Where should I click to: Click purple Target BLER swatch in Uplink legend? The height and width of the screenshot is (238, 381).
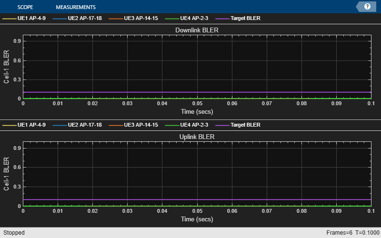click(x=222, y=125)
